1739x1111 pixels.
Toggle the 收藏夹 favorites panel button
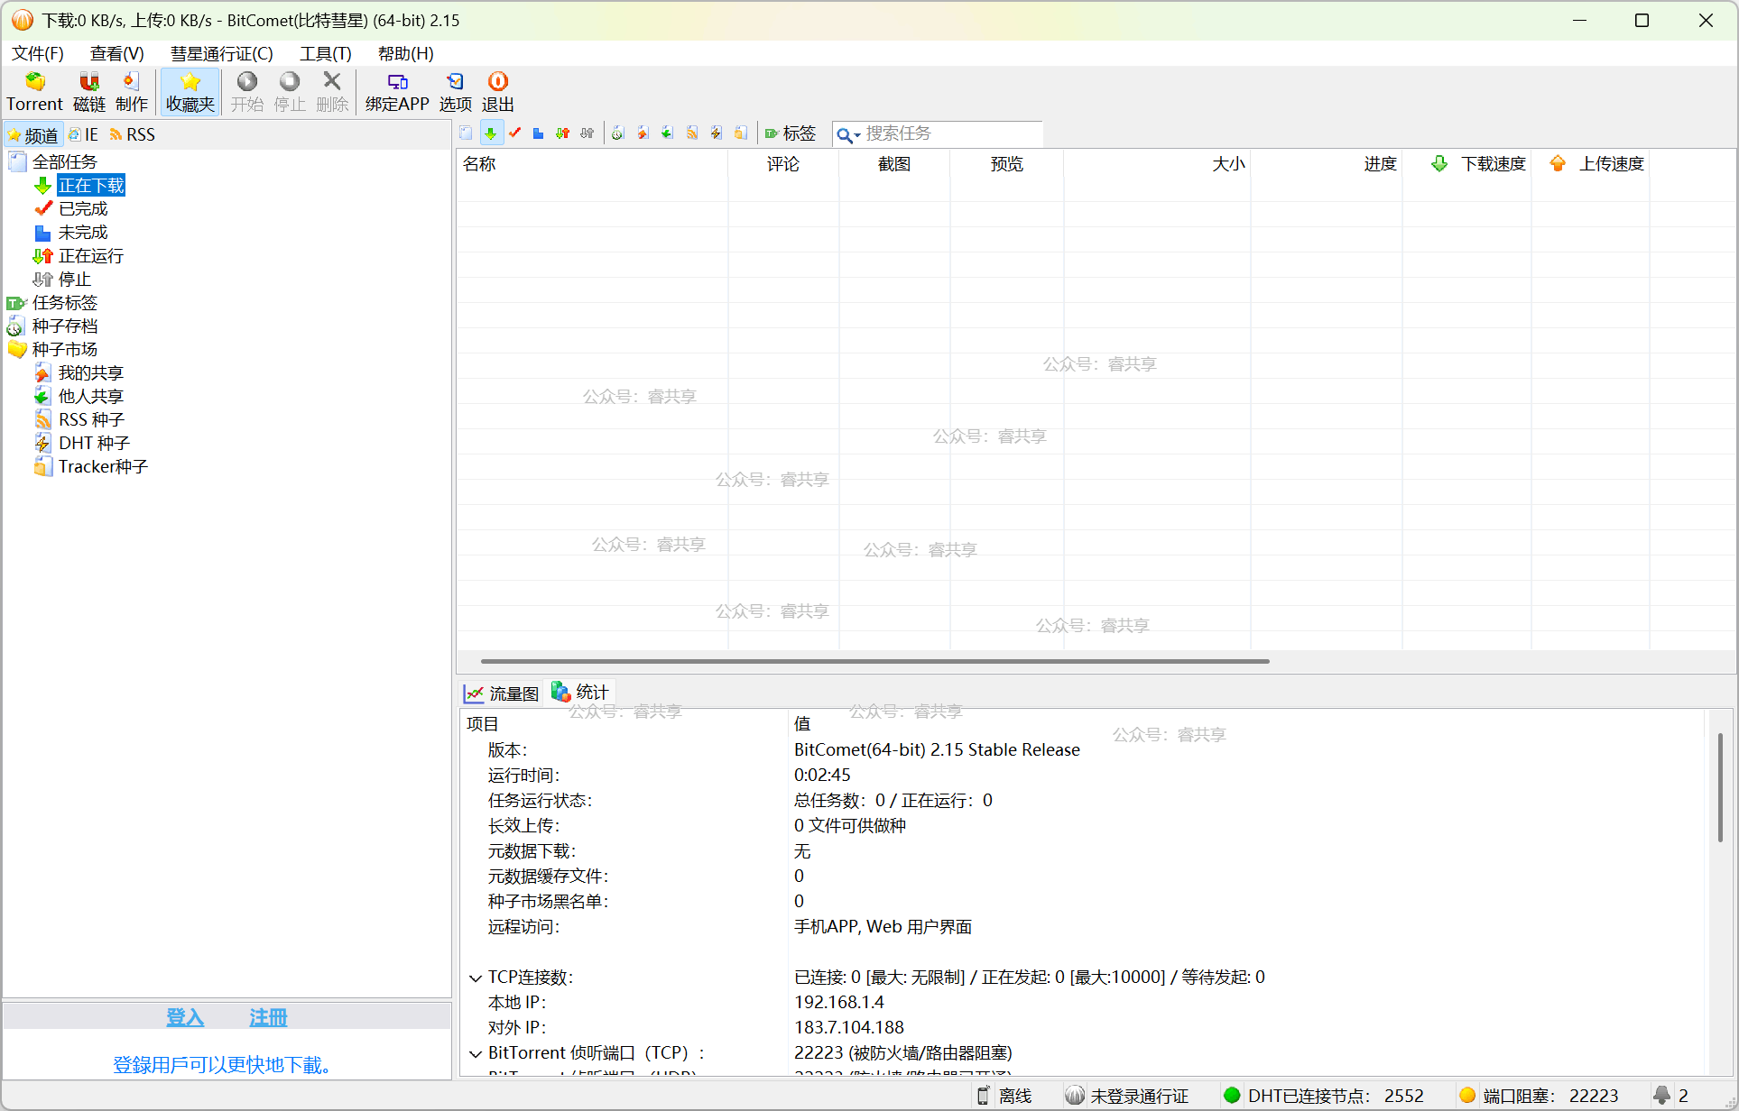[x=190, y=92]
